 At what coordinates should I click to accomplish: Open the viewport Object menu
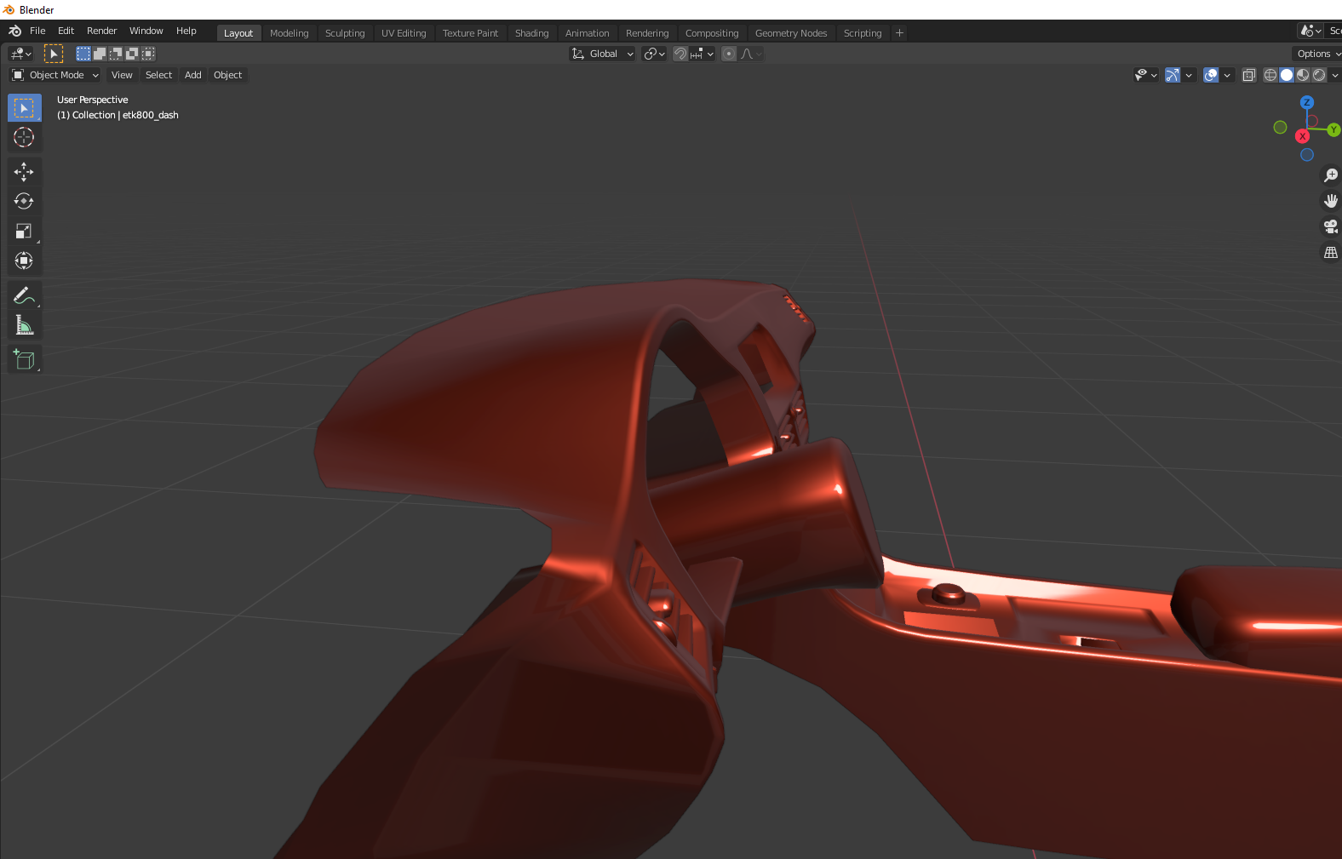pyautogui.click(x=227, y=75)
